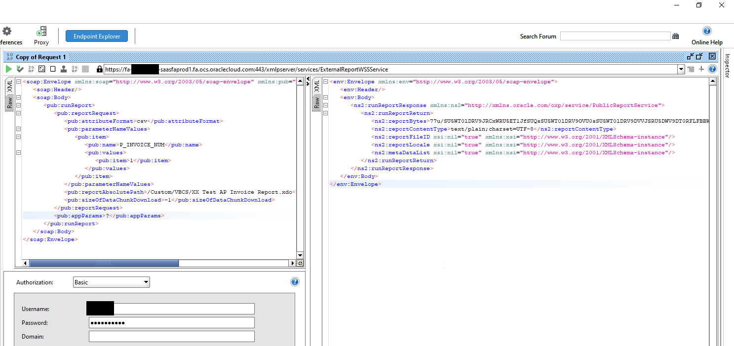Click the ns2:reportFileID line
The image size is (734, 346).
point(523,137)
